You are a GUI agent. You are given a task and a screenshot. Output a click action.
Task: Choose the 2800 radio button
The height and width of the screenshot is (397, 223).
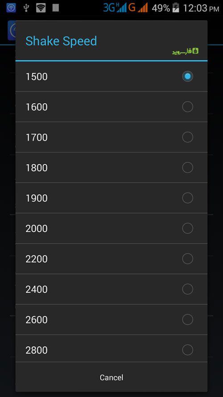tap(187, 350)
